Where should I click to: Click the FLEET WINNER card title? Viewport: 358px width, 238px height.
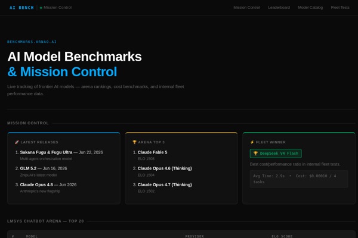(x=270, y=142)
